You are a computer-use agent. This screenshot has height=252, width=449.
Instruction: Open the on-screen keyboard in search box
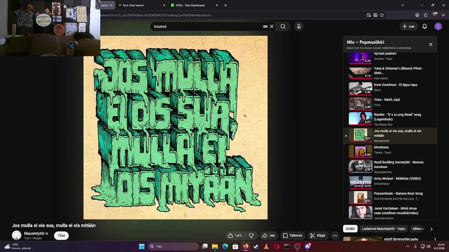(265, 26)
